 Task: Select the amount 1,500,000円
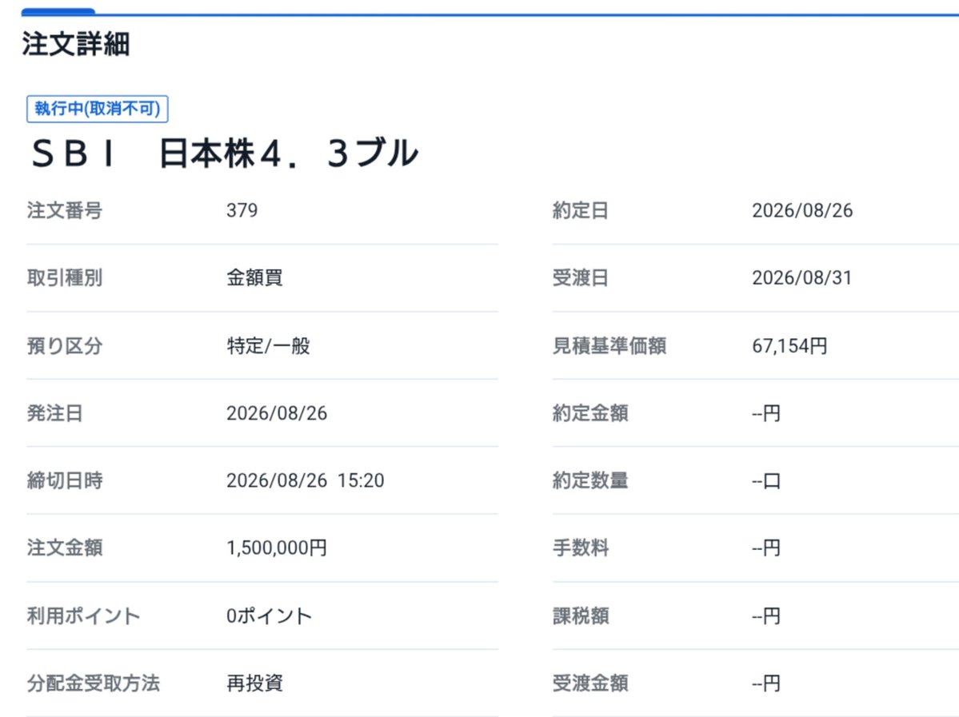point(277,548)
